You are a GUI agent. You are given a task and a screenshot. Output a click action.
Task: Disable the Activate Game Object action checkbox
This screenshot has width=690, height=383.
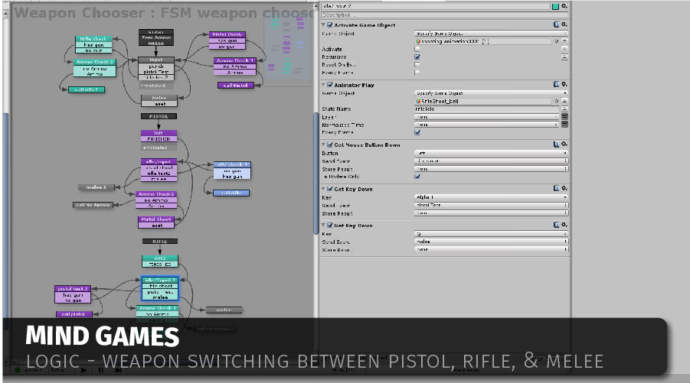[329, 25]
